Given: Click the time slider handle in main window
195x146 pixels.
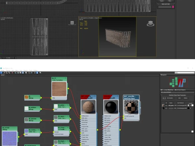Looking at the screenshot, I should [8, 58].
